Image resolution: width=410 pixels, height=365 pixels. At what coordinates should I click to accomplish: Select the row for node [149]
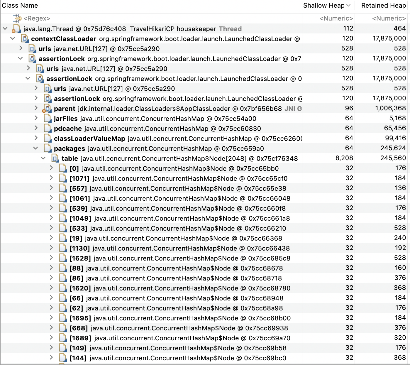pos(205,348)
